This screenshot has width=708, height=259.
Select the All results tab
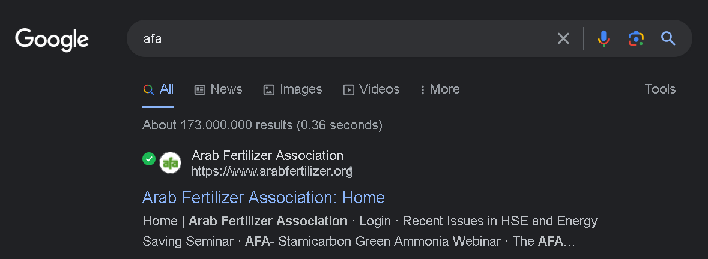click(159, 89)
